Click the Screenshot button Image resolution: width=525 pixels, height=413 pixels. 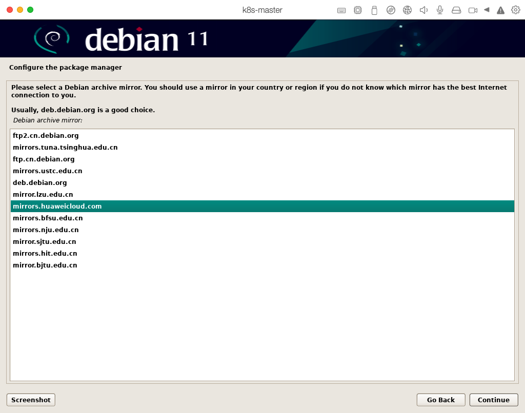(31, 400)
